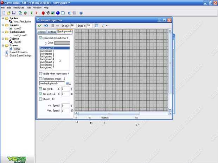This screenshot has height=163, width=218.
Task: Select Background 3 in the list
Action: tap(54, 56)
